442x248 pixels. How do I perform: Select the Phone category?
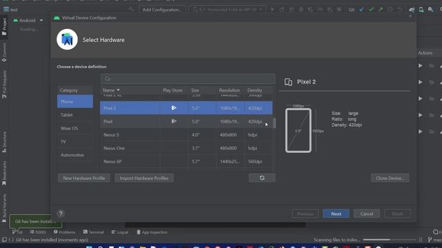(75, 101)
